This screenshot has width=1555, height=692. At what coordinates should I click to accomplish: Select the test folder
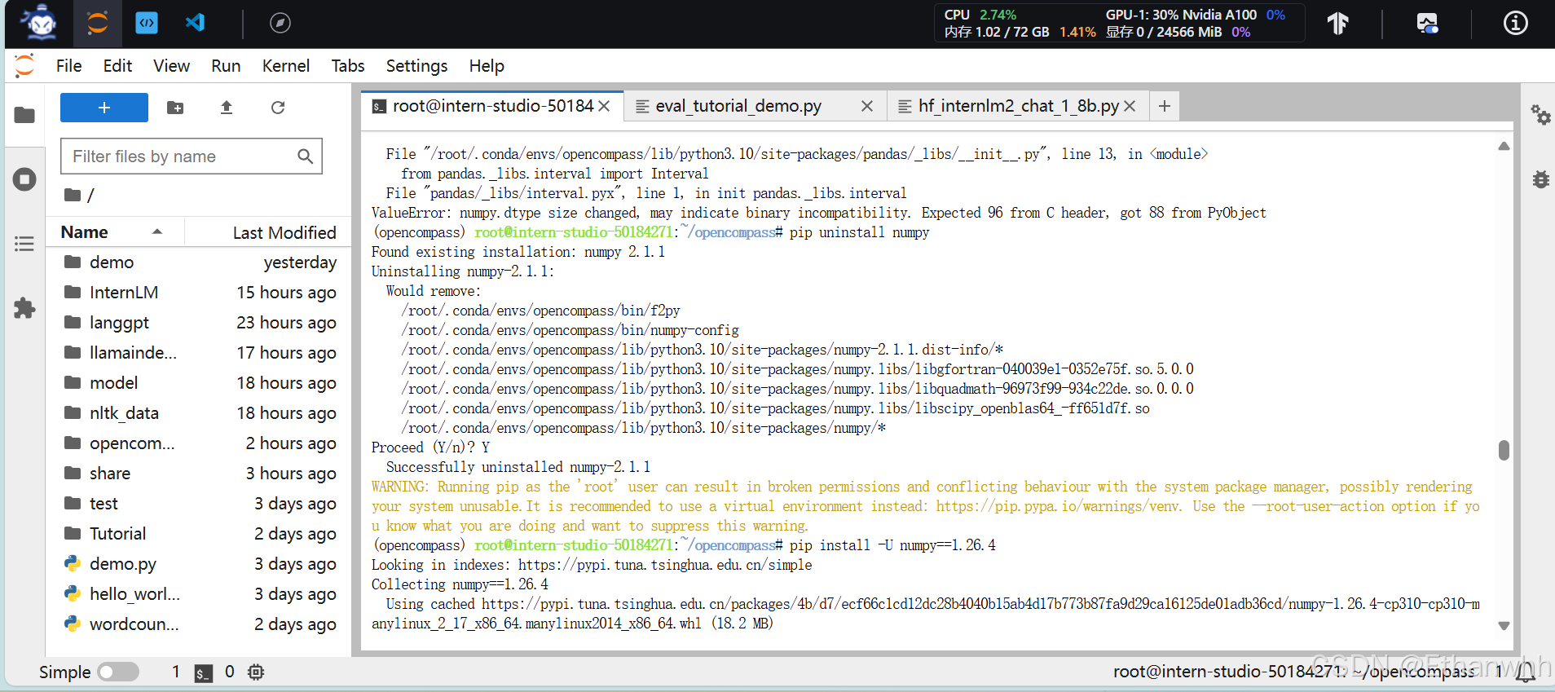pos(198,504)
